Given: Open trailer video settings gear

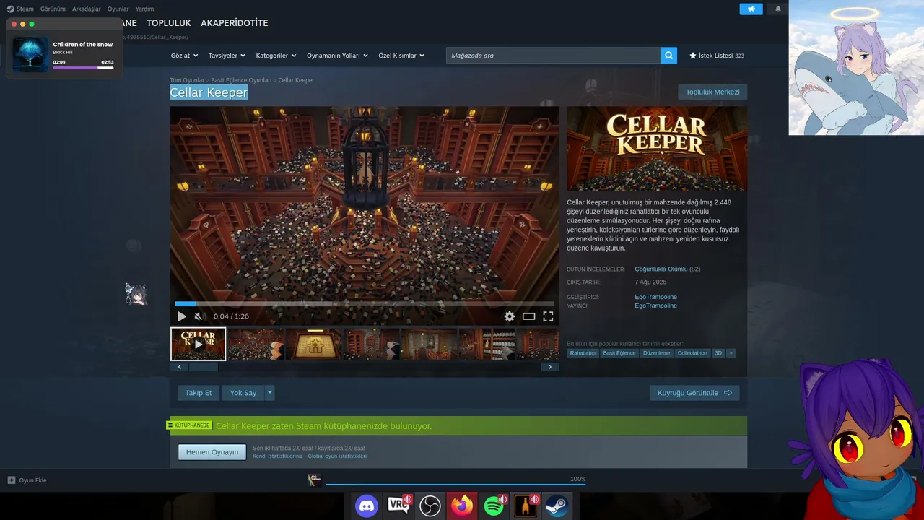Looking at the screenshot, I should (x=510, y=316).
